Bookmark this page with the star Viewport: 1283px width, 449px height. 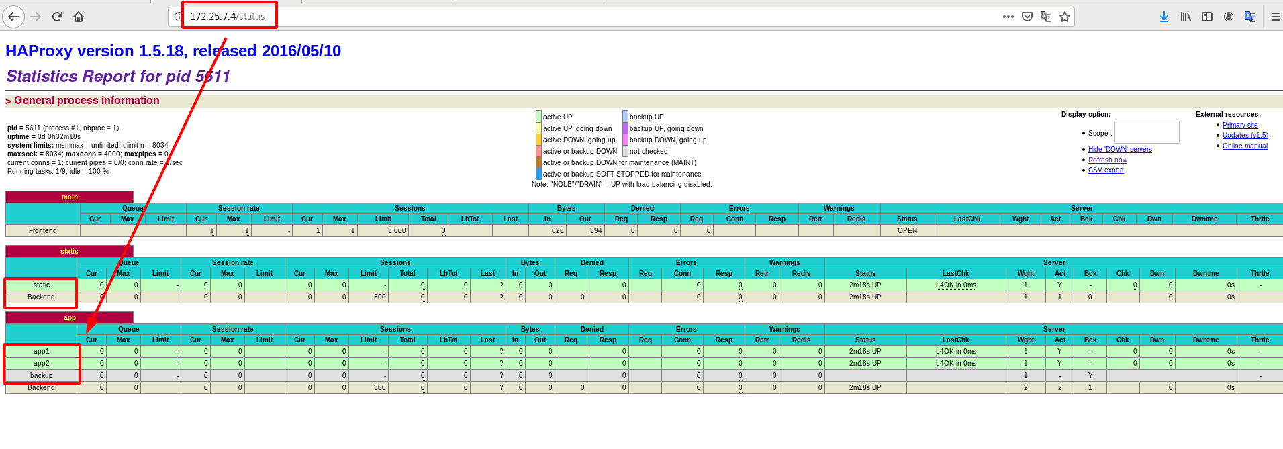click(1065, 17)
